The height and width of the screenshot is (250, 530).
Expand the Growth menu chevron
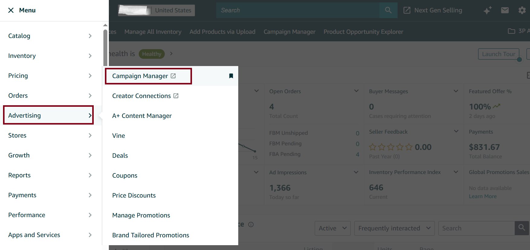click(x=90, y=155)
